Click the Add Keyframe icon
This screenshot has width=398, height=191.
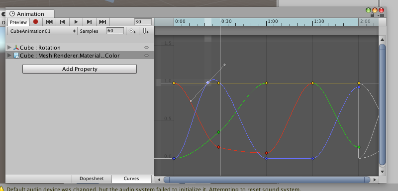pyautogui.click(x=132, y=31)
